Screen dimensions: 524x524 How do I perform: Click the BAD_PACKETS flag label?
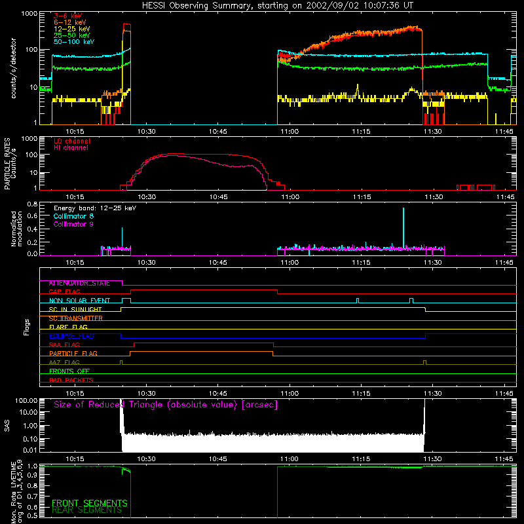click(x=71, y=381)
